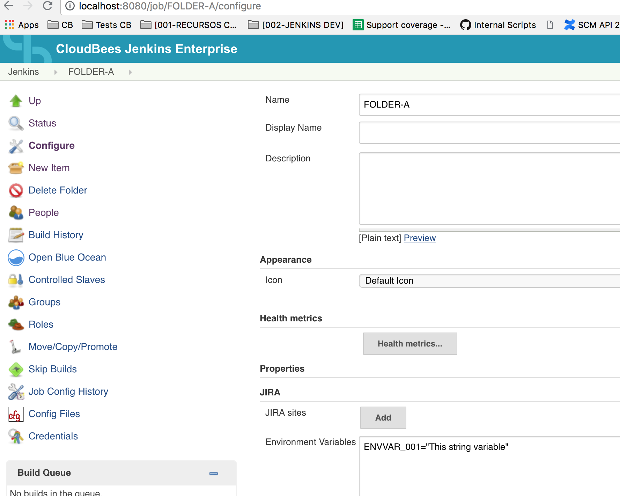Image resolution: width=620 pixels, height=496 pixels.
Task: Click the Controlled Slaves padlock icon
Action: [x=16, y=280]
